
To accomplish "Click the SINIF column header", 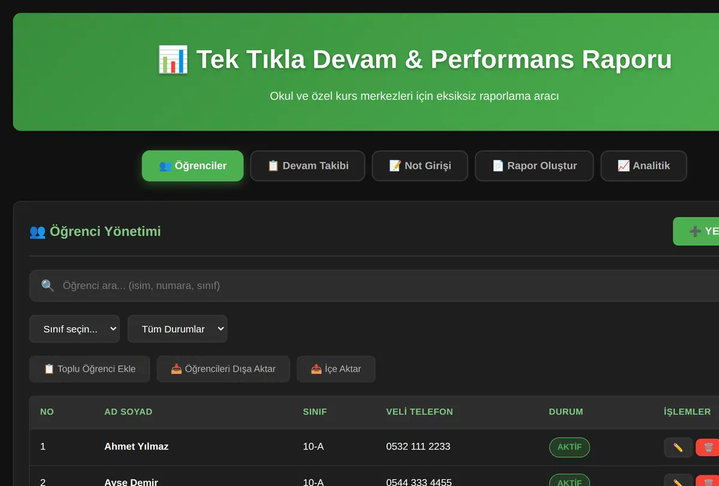I will (x=315, y=412).
